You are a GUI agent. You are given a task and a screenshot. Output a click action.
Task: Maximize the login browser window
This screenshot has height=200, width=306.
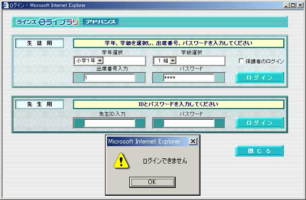pos(293,5)
